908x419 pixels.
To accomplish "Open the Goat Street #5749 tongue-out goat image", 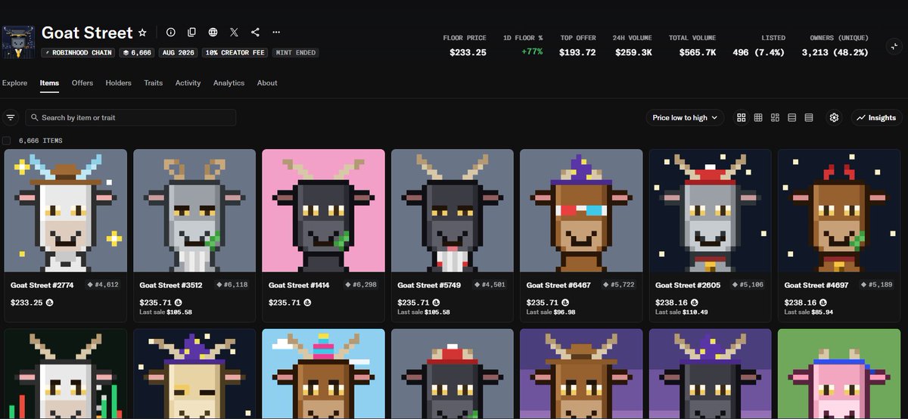I will 452,210.
